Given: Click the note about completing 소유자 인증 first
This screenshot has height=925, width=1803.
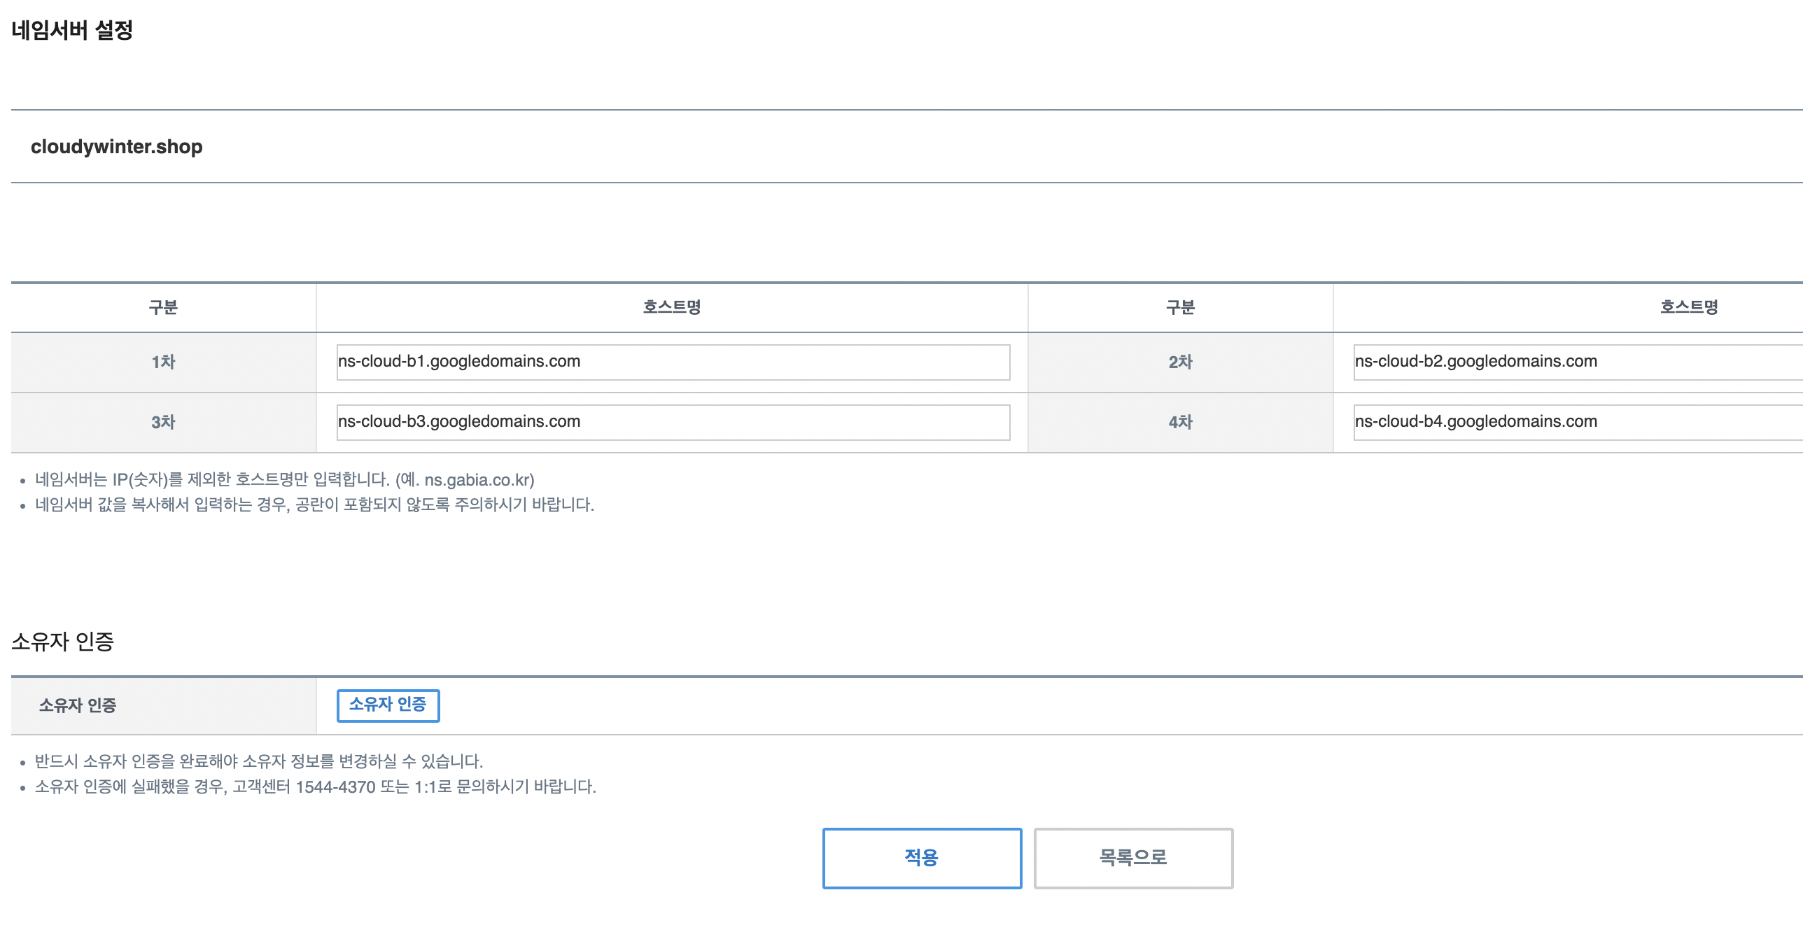Looking at the screenshot, I should pos(259,761).
